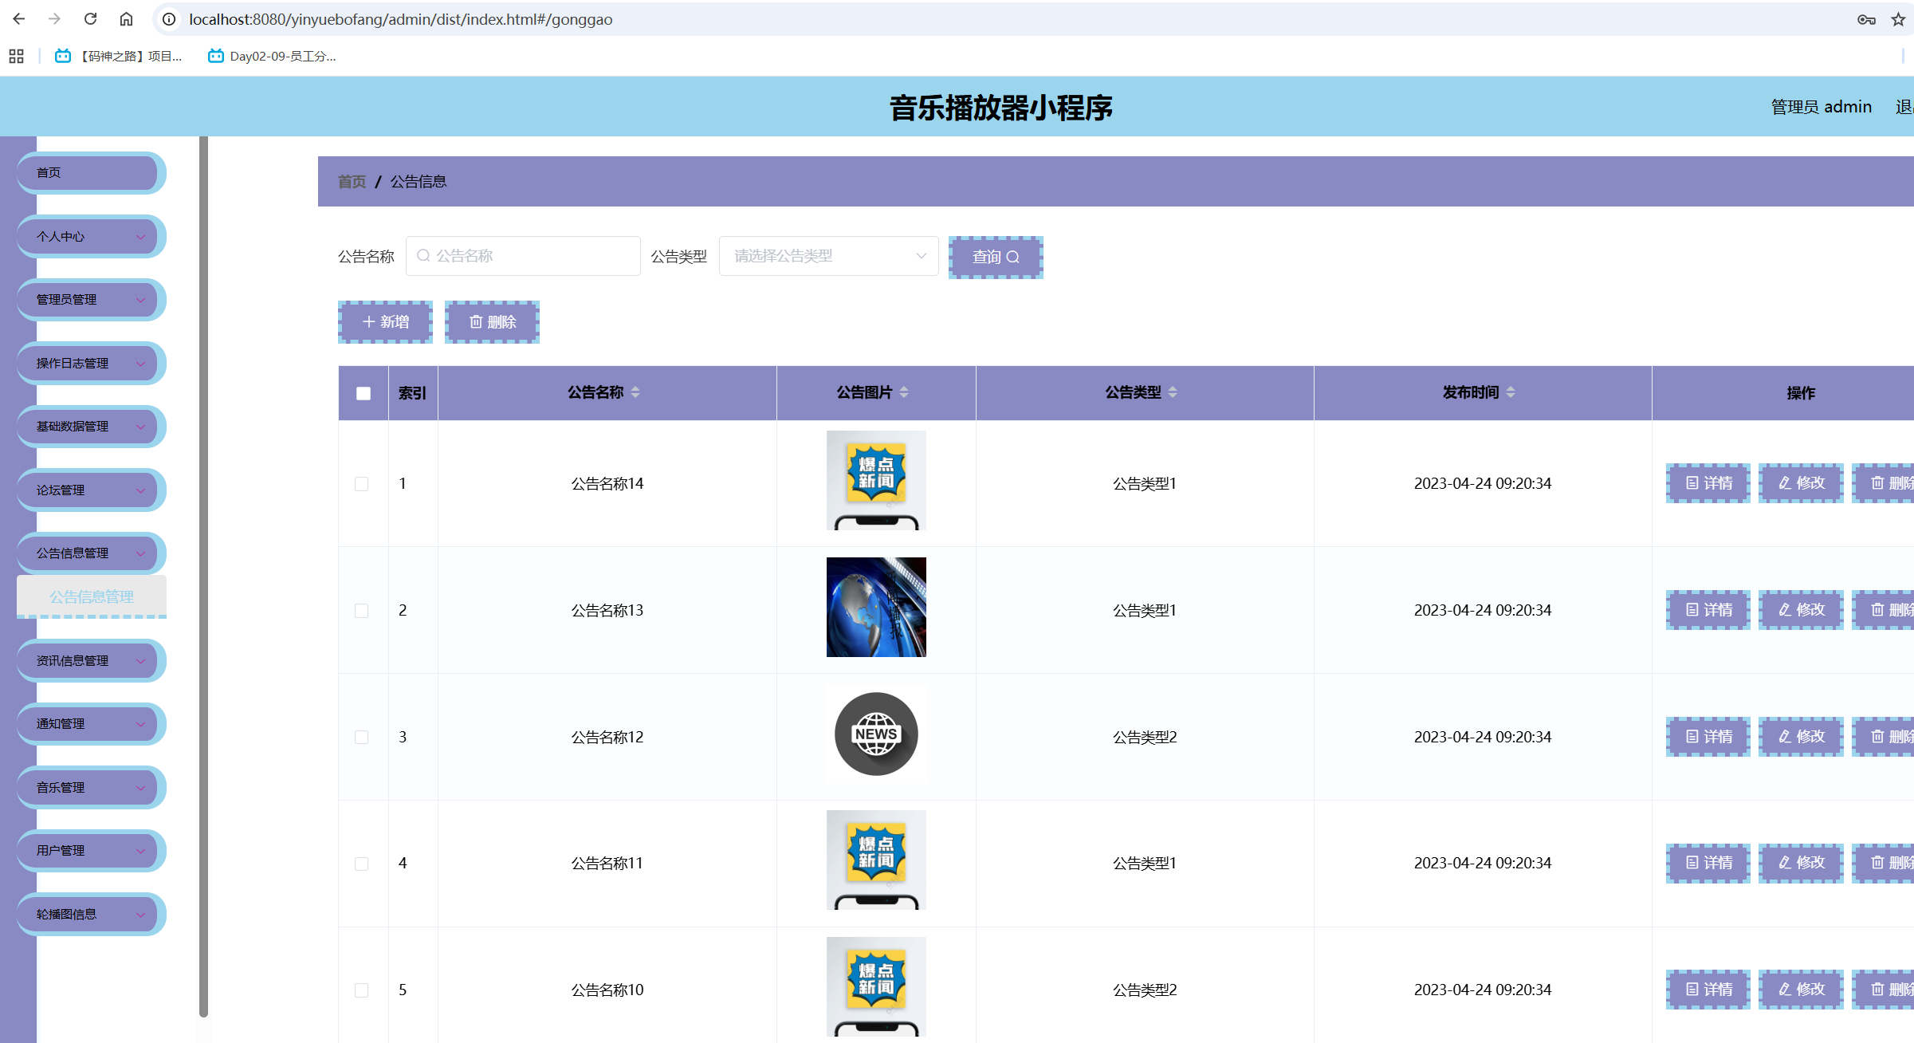Check the checkbox for 公告名称10
Viewport: 1914px width, 1043px height.
point(363,989)
